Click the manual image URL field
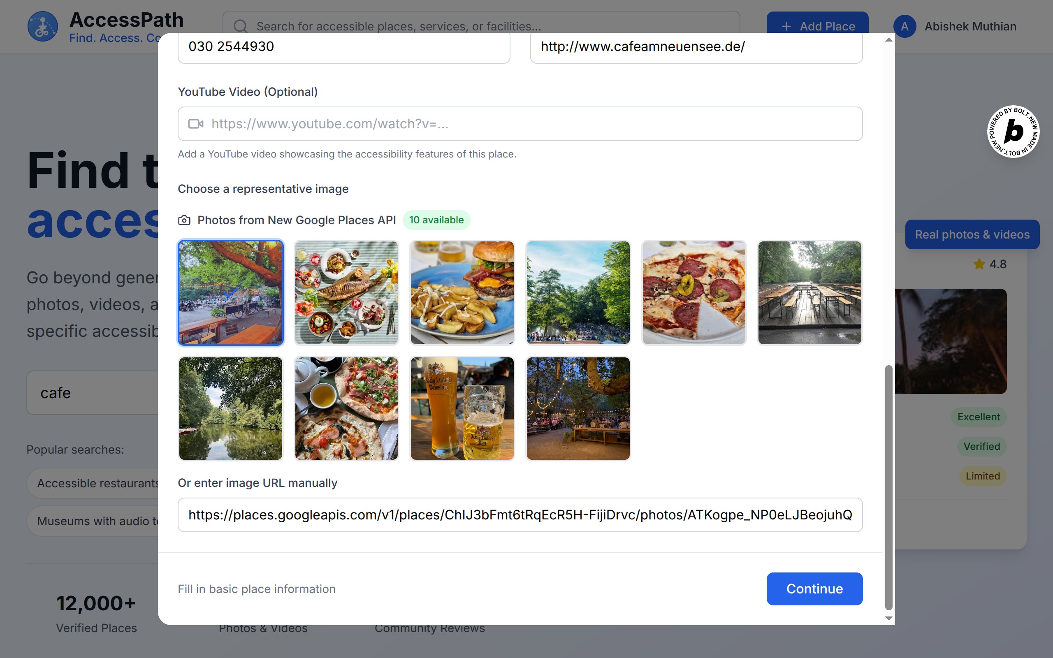1053x658 pixels. click(x=520, y=515)
